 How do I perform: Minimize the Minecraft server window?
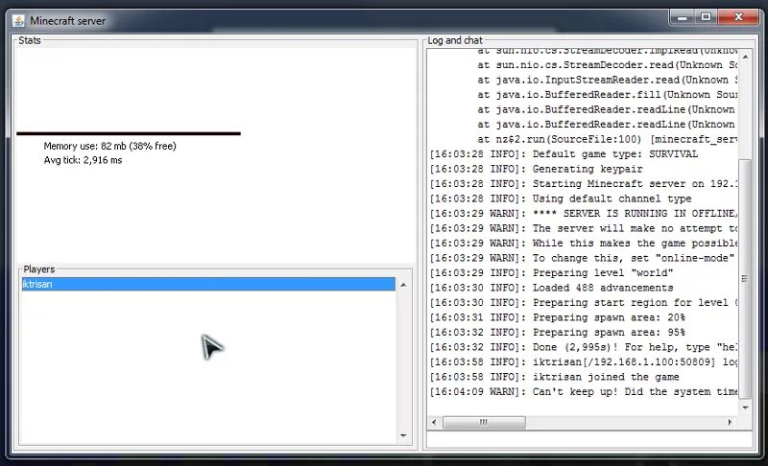coord(682,17)
